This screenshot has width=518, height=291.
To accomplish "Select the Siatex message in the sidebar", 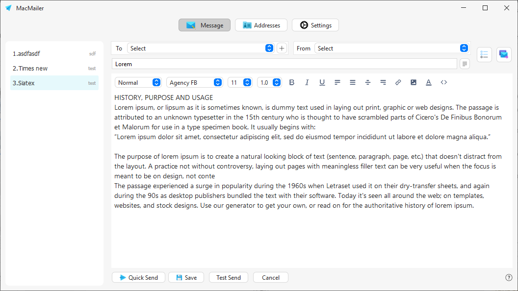I will coord(54,83).
